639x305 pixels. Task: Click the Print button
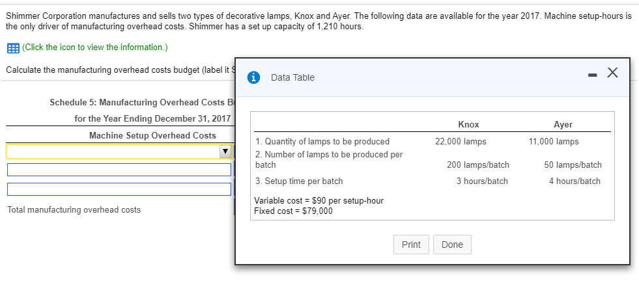pos(411,245)
